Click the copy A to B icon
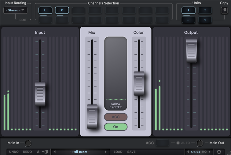The width and height of the screenshot is (231, 155). (45, 152)
